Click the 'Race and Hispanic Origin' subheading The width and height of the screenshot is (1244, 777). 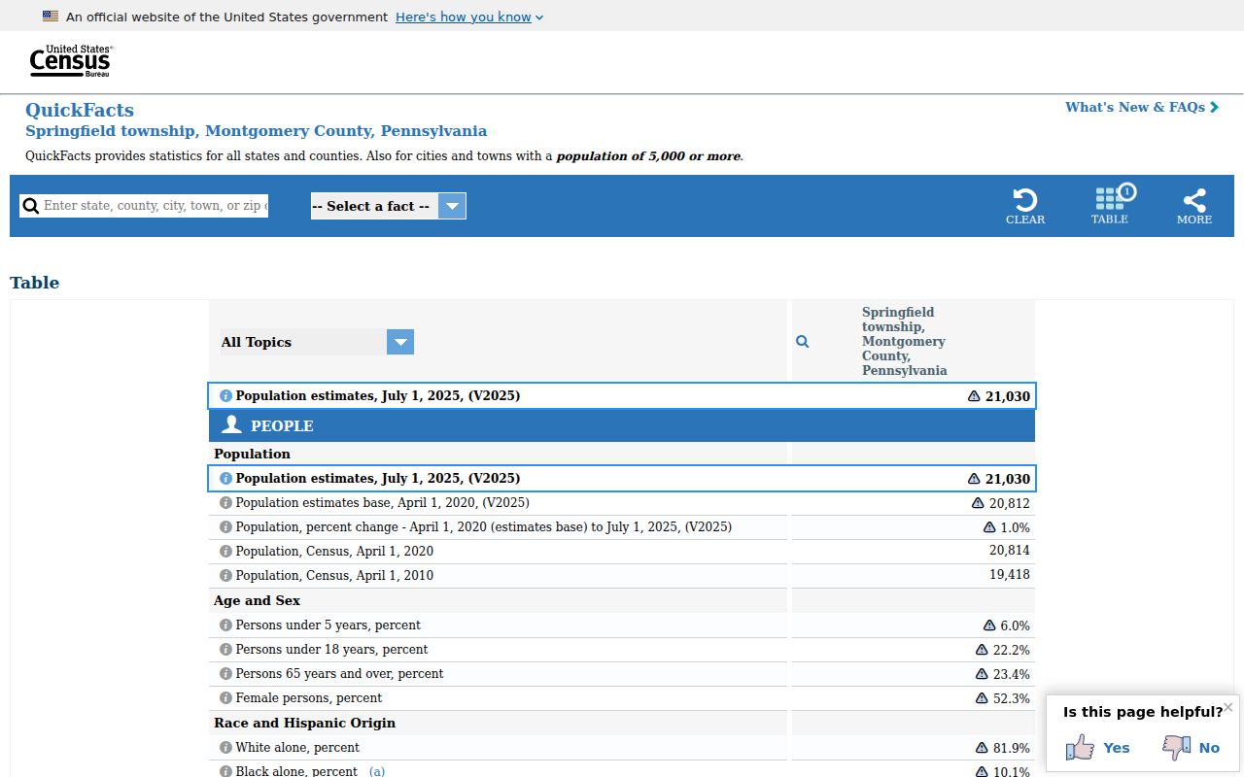point(304,724)
